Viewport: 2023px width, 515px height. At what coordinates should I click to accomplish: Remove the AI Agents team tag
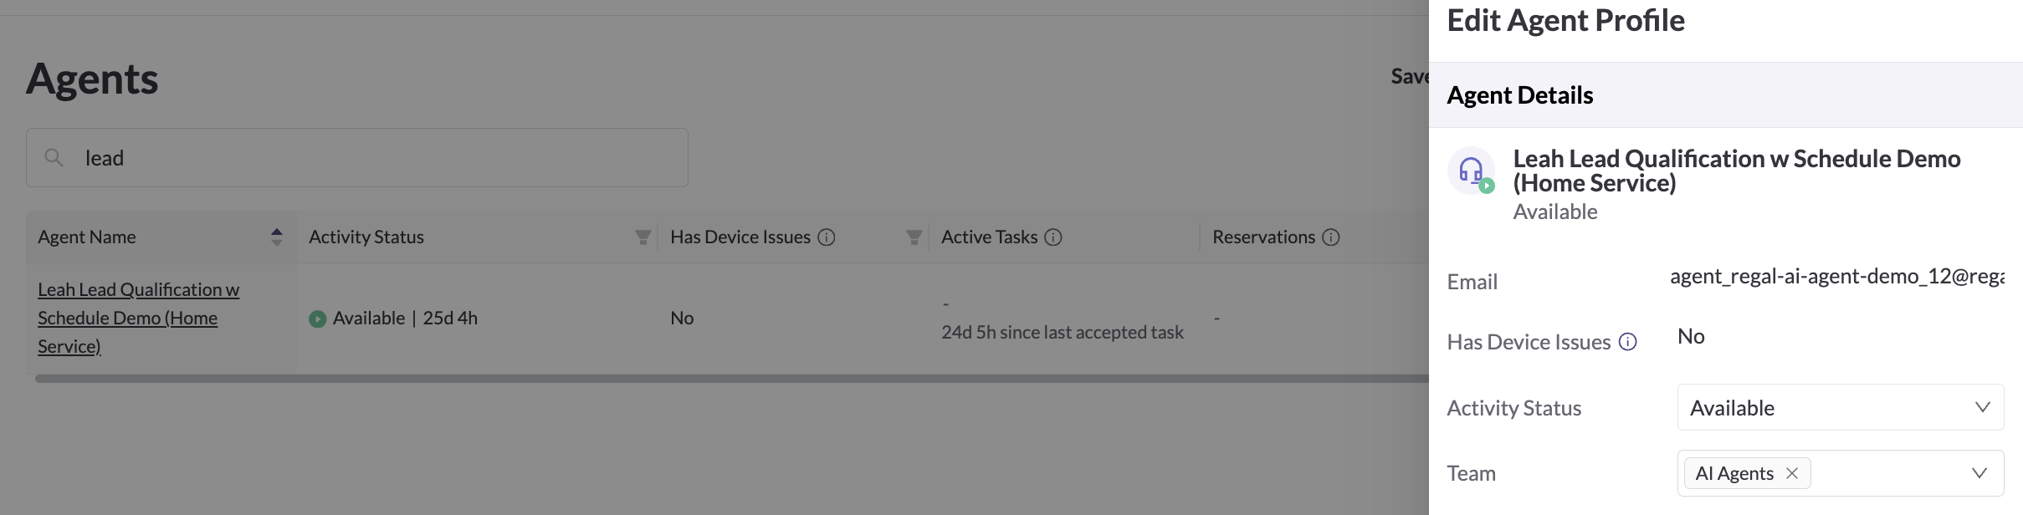(x=1791, y=473)
